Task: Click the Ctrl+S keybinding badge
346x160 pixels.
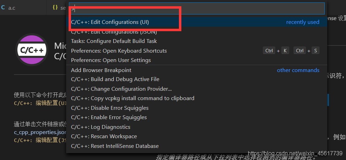Action: tap(307, 51)
